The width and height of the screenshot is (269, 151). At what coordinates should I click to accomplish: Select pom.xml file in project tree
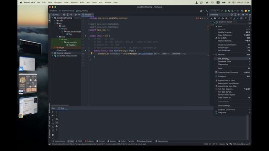tap(61, 50)
